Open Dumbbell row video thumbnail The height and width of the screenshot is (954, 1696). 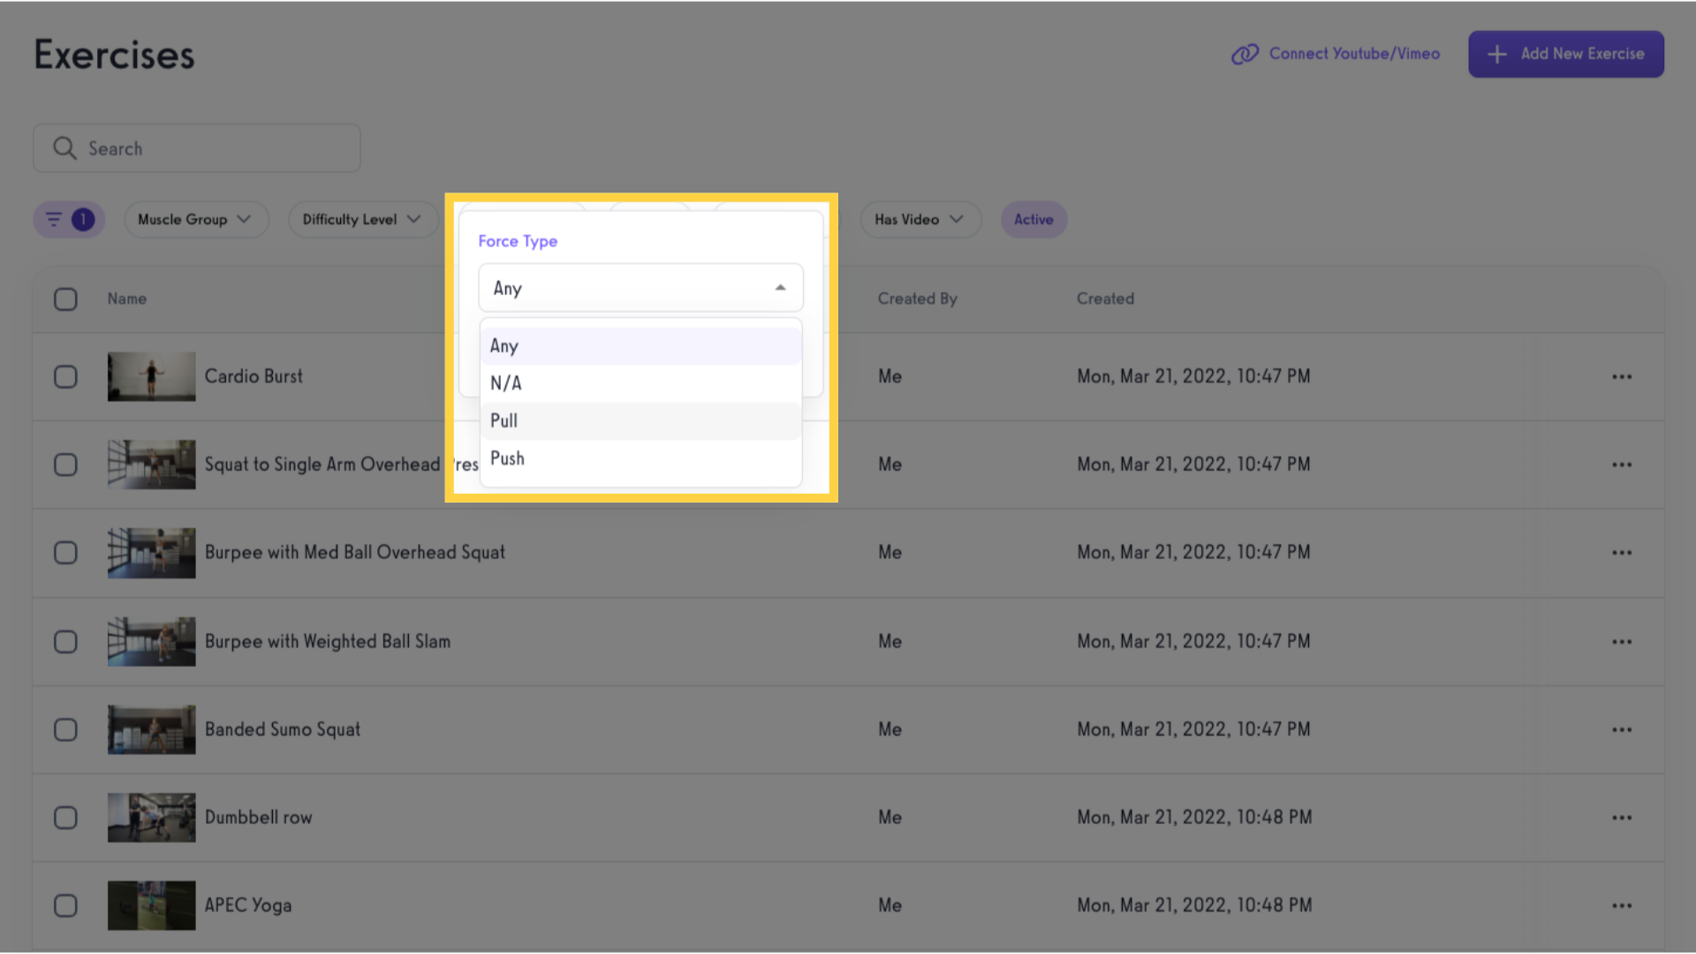151,817
